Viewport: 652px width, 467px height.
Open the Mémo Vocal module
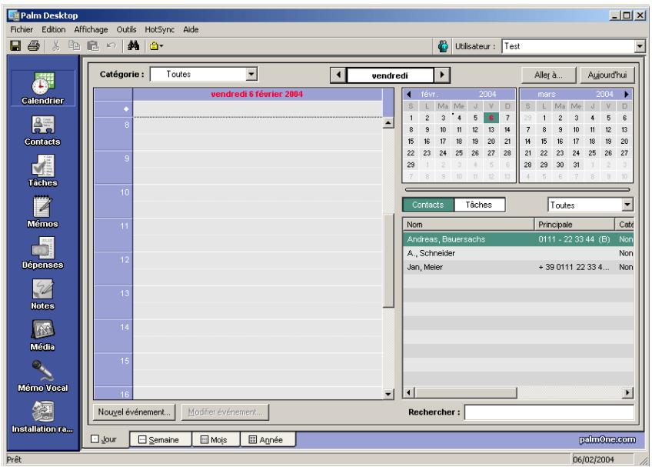pos(43,376)
